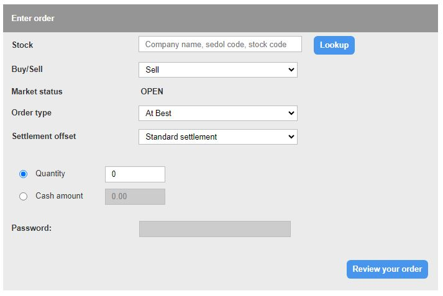
Task: Click the Quantity number input box
Action: (x=135, y=174)
